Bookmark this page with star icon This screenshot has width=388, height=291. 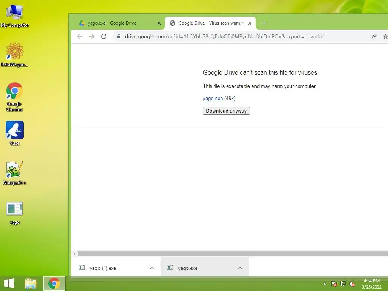coord(385,37)
